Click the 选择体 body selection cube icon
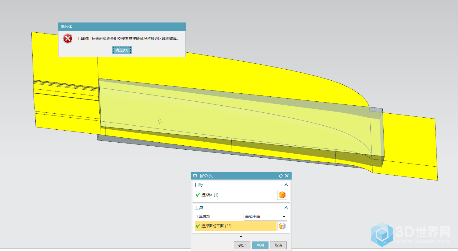Image resolution: width=458 pixels, height=251 pixels. tap(282, 195)
